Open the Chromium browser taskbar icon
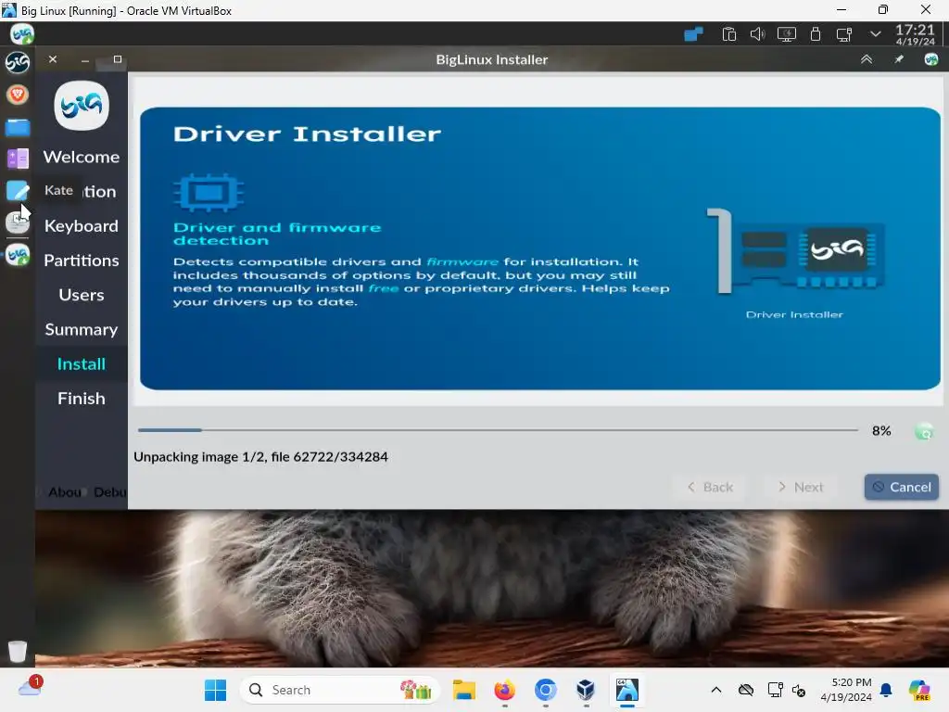The height and width of the screenshot is (712, 949). (x=545, y=690)
